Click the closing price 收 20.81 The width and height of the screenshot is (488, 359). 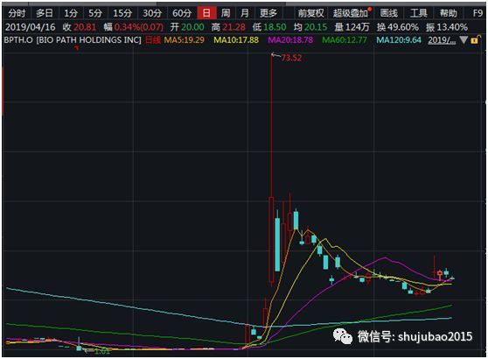(x=80, y=27)
